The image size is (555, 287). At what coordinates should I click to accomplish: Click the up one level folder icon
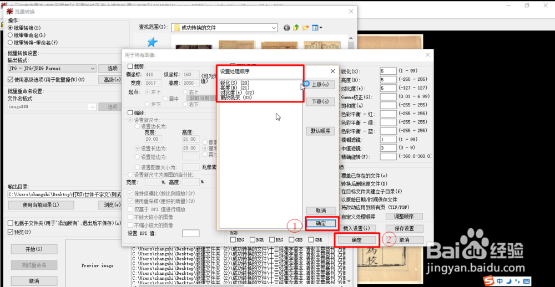point(296,28)
